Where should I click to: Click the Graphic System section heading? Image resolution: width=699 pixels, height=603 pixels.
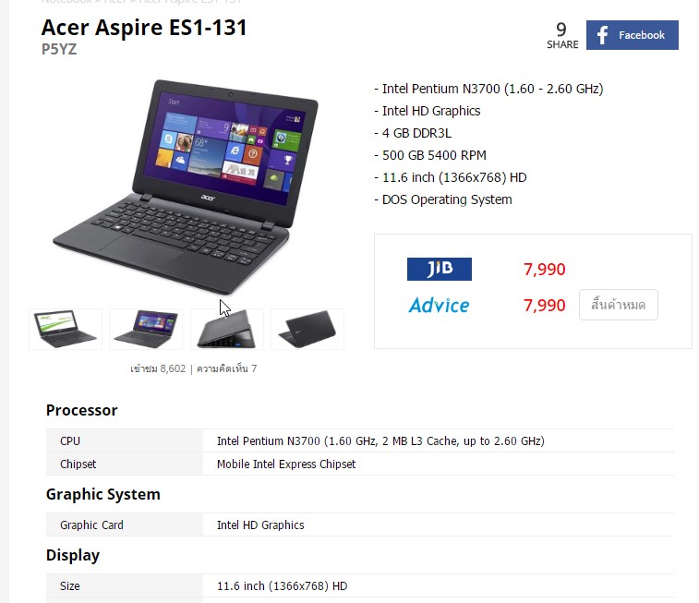(103, 494)
